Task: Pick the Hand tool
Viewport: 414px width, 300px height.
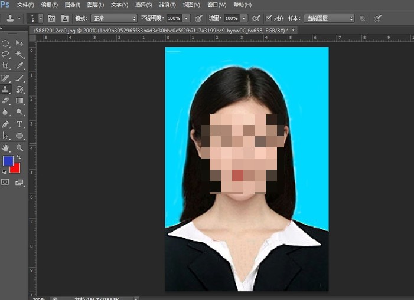Action: point(6,147)
